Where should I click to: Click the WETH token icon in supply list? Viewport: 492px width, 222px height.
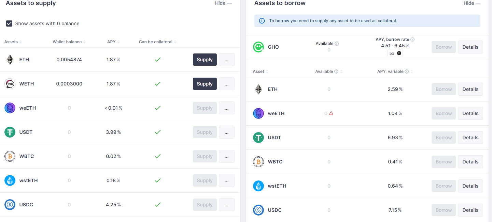(x=10, y=84)
